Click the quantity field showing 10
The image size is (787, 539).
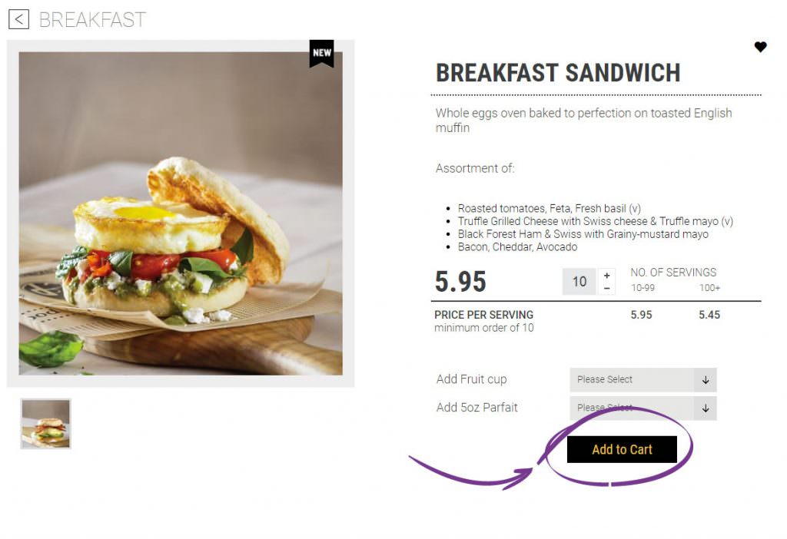[579, 282]
